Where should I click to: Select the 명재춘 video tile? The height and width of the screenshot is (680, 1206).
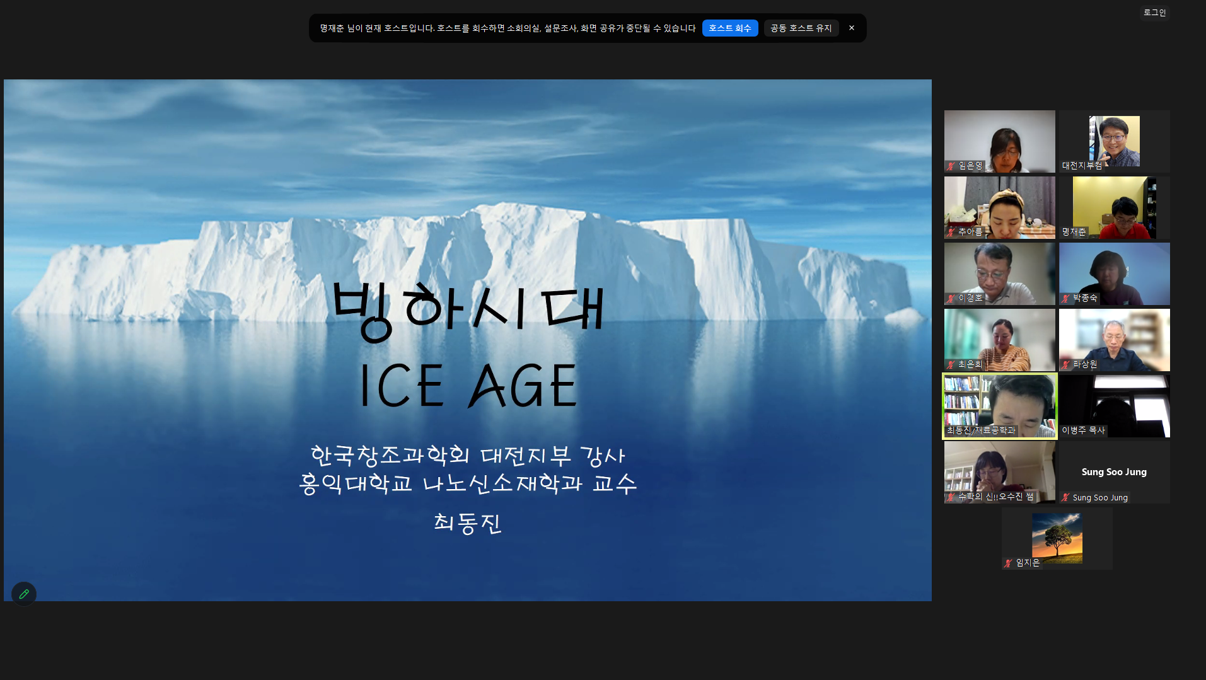(x=1113, y=207)
